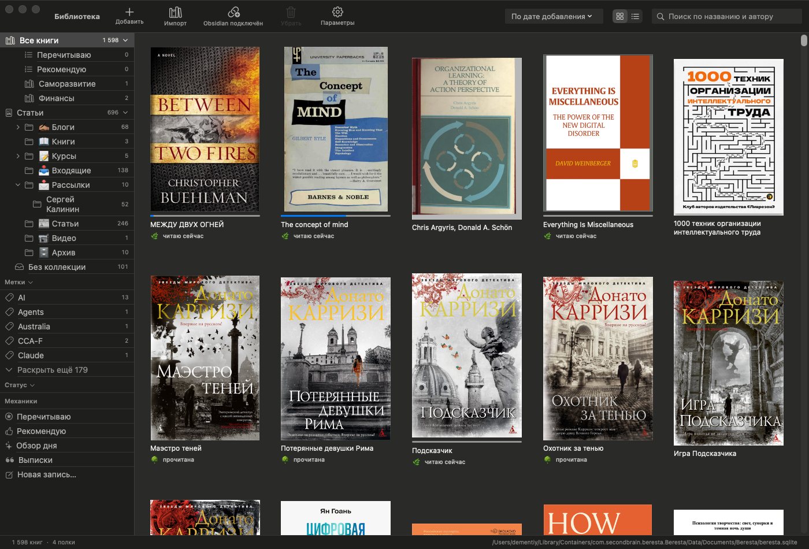Viewport: 809px width, 549px height.
Task: Focus the Поиск по названию и автору field
Action: pos(727,16)
